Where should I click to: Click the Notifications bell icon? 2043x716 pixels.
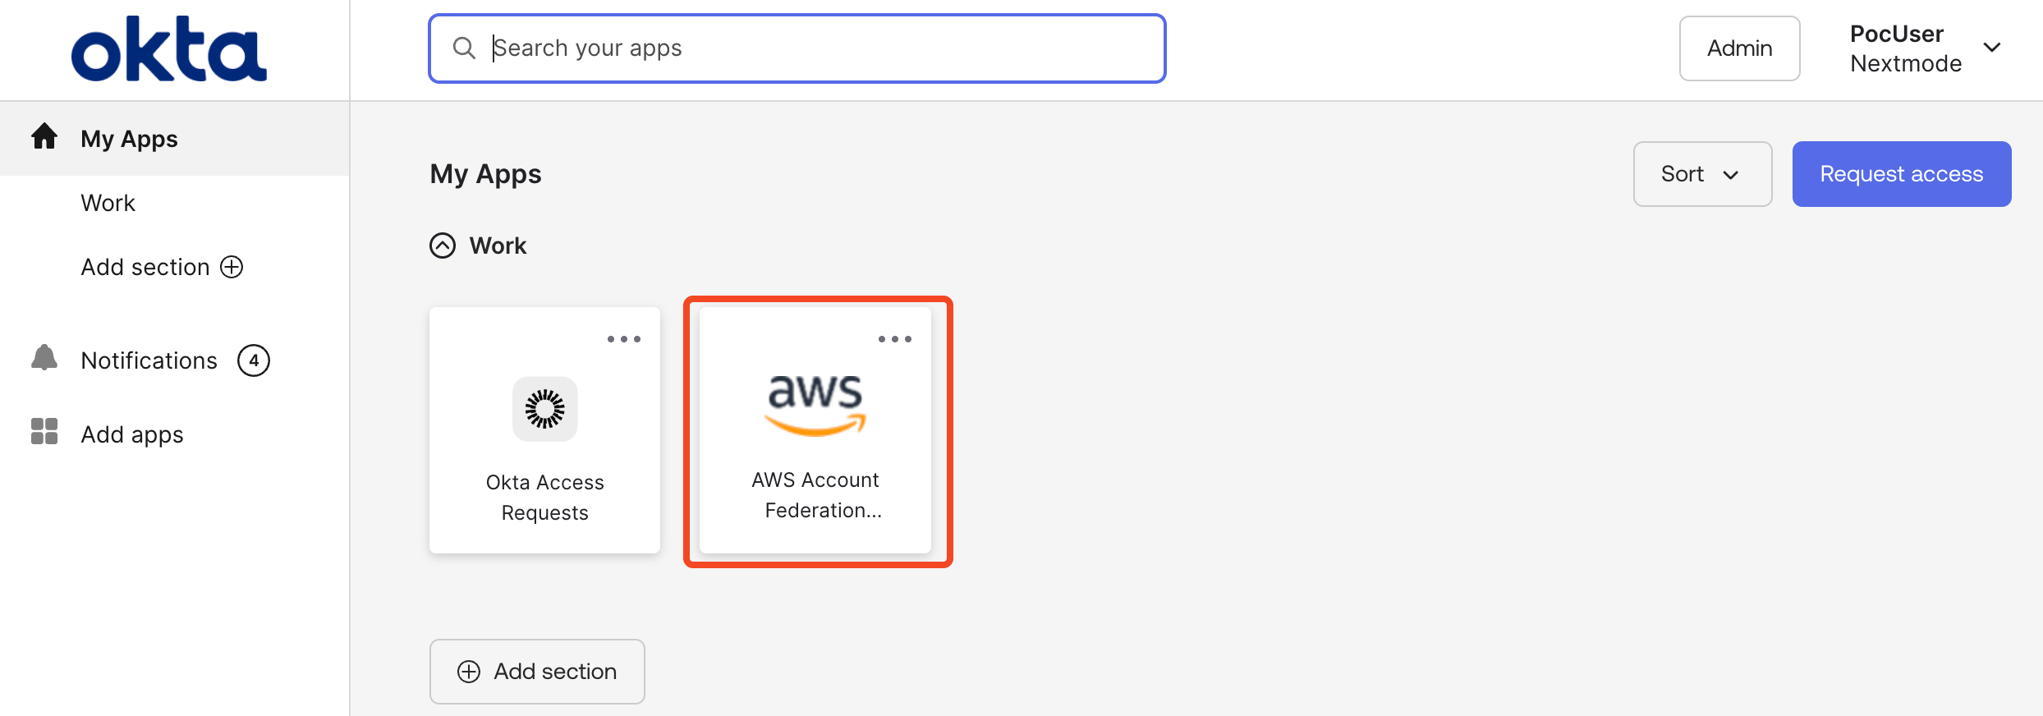(x=44, y=359)
